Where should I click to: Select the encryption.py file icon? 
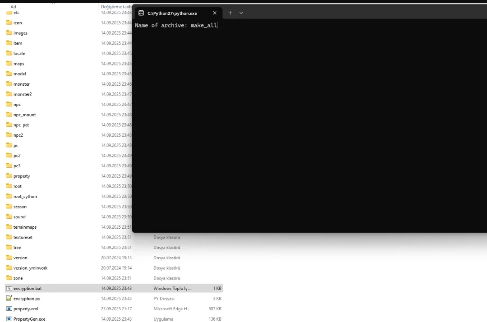coord(9,299)
